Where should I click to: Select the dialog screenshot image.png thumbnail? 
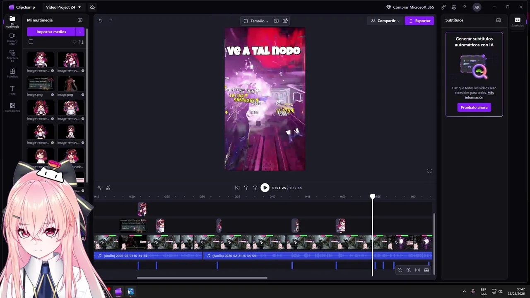pyautogui.click(x=41, y=84)
